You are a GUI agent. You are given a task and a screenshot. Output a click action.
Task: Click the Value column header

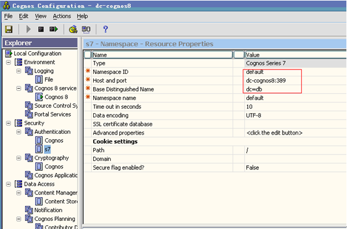[296, 54]
